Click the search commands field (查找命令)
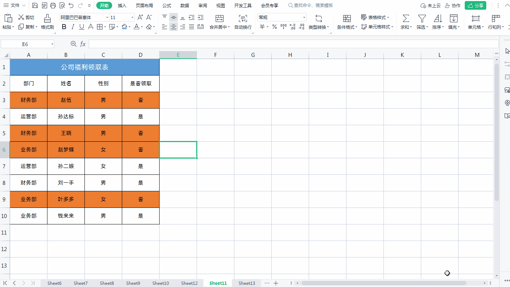Viewport: 510px width, 287px height. (311, 5)
